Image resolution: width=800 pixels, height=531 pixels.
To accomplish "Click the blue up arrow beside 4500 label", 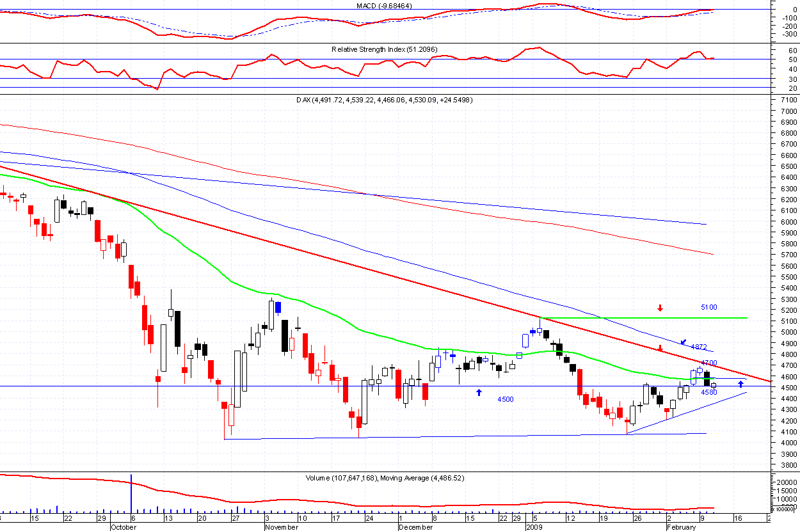I will click(478, 392).
